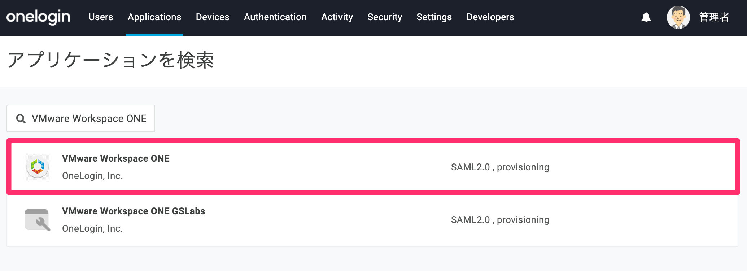Click OneLogin, Inc. under GSLabs entry
Image resolution: width=747 pixels, height=271 pixels.
coord(92,228)
